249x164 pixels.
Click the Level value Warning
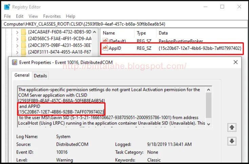[64, 160]
